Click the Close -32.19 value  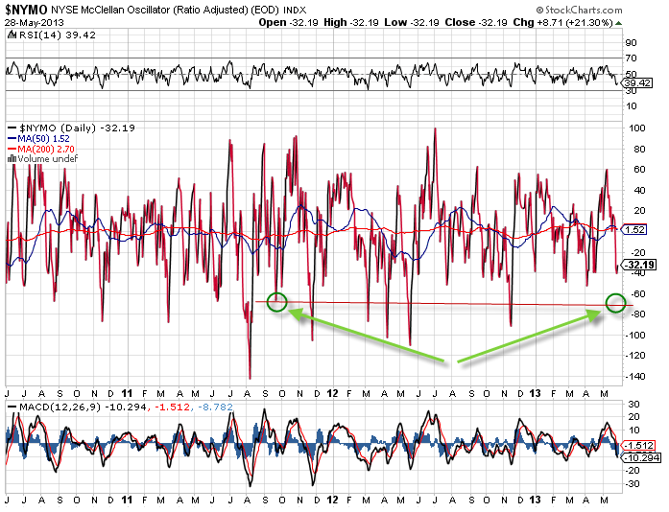(x=476, y=23)
